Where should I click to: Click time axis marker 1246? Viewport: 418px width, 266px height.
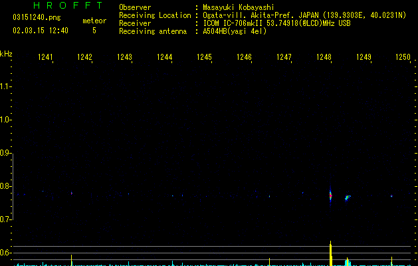244,57
